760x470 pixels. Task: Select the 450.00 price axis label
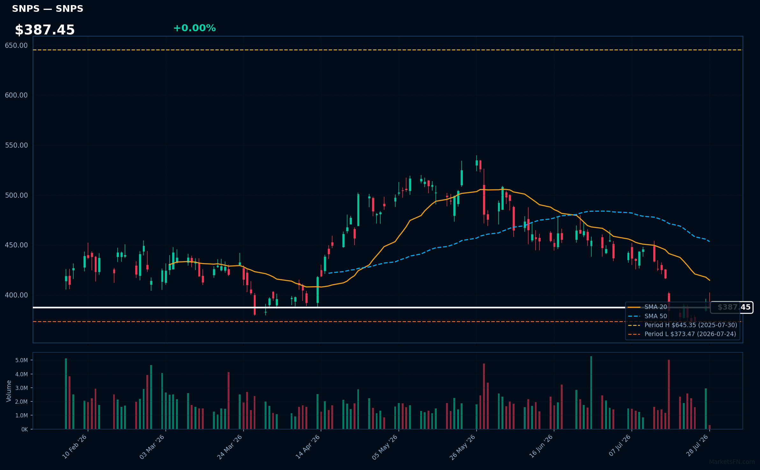point(16,245)
